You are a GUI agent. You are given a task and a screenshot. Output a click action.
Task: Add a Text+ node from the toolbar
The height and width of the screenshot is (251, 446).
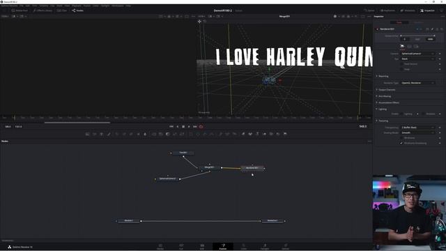[x=102, y=134]
